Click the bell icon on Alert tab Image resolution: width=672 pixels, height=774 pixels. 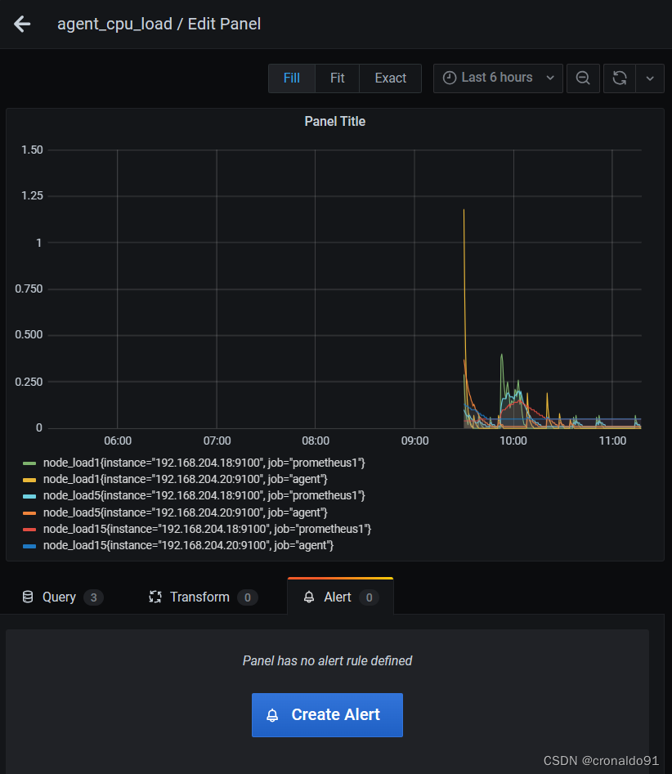click(309, 597)
